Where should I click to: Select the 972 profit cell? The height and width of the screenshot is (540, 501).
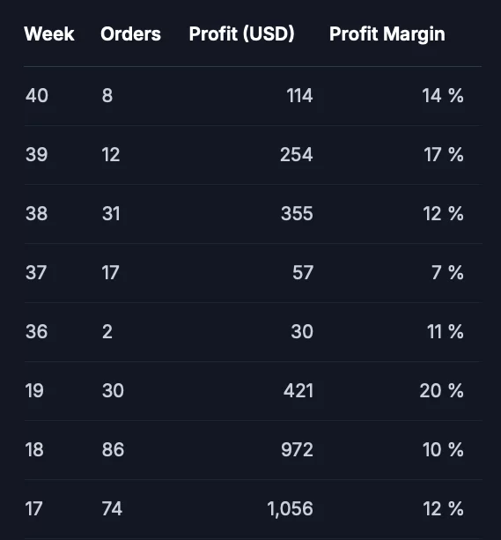[297, 450]
